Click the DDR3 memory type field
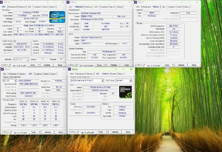The width and height of the screenshot is (222, 152). pyautogui.click(x=152, y=13)
